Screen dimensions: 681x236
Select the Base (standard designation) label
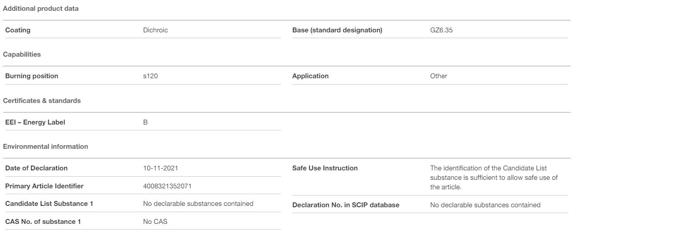pos(337,30)
